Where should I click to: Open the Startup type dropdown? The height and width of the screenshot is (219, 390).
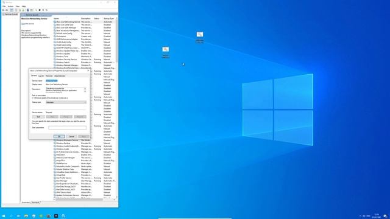(66, 102)
